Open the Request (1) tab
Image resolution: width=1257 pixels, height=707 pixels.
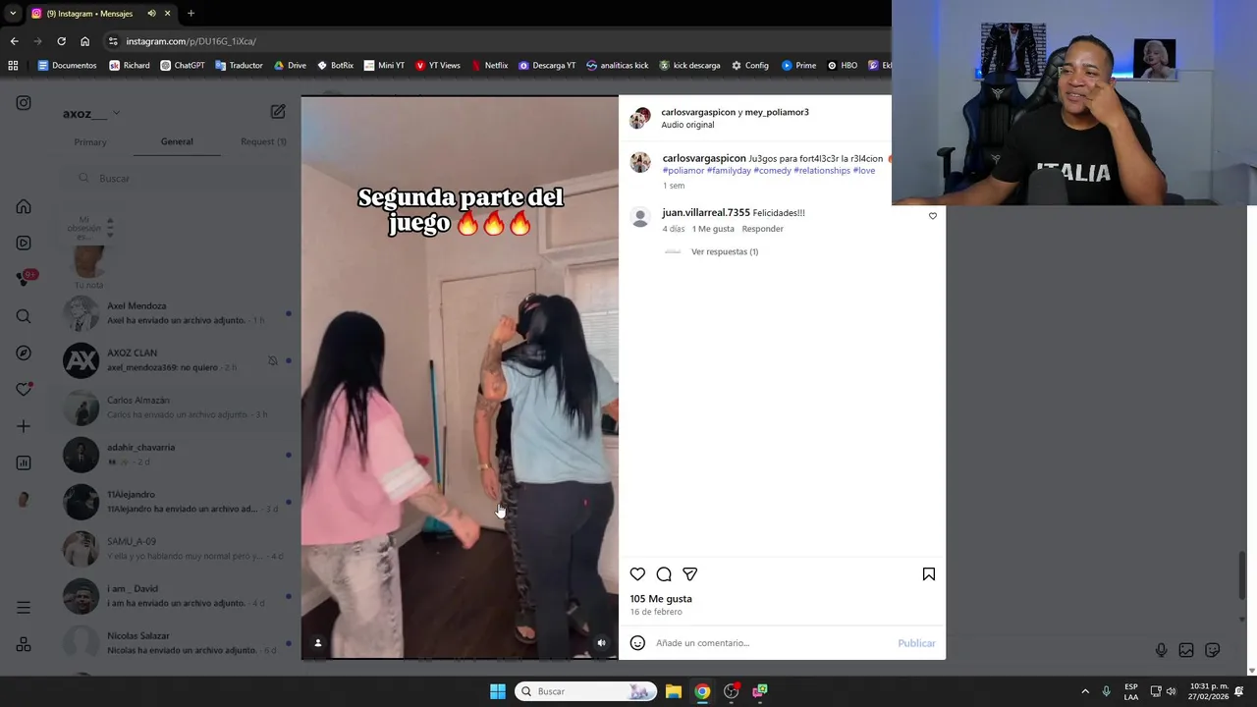(x=263, y=141)
